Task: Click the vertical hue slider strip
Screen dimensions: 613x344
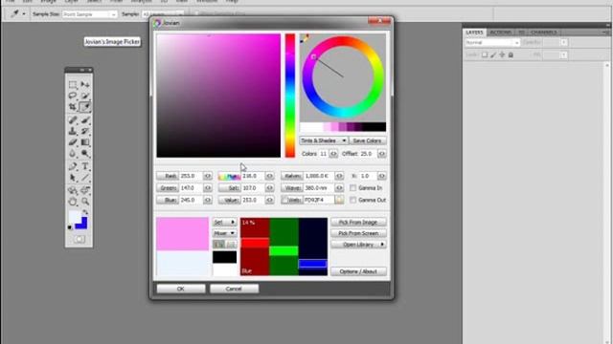Action: pyautogui.click(x=290, y=96)
